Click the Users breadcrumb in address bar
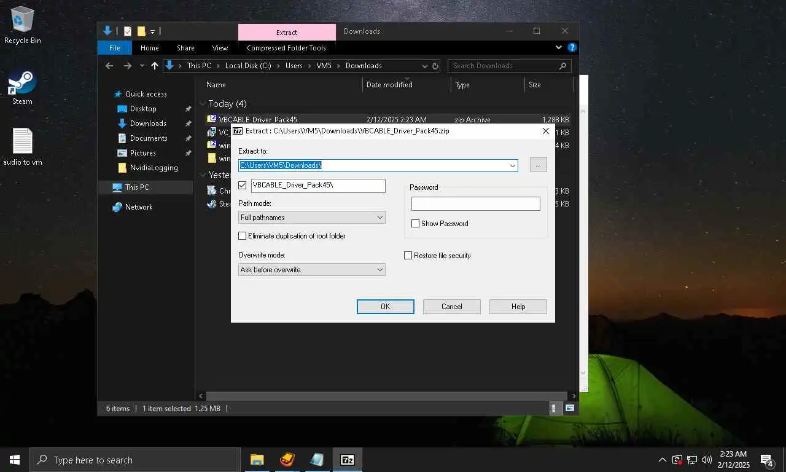The height and width of the screenshot is (472, 786). tap(294, 66)
